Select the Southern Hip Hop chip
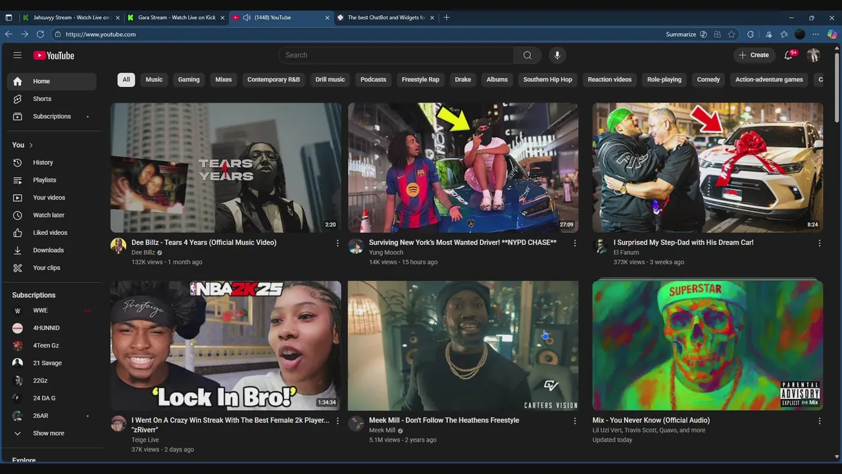 click(548, 80)
